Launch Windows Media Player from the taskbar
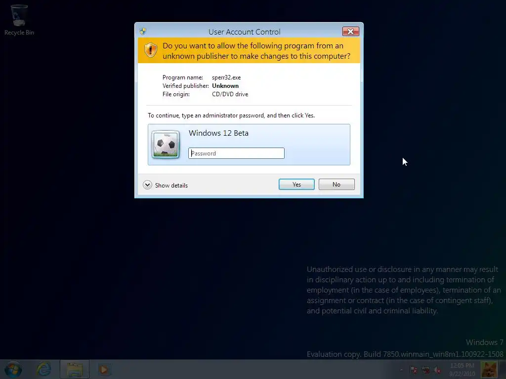This screenshot has width=506, height=379. [x=104, y=369]
